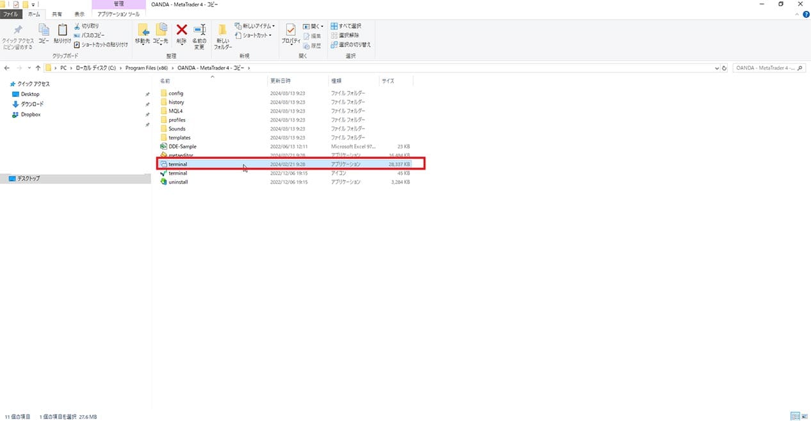Switch to the 表示 ribbon tab
811x421 pixels.
79,13
